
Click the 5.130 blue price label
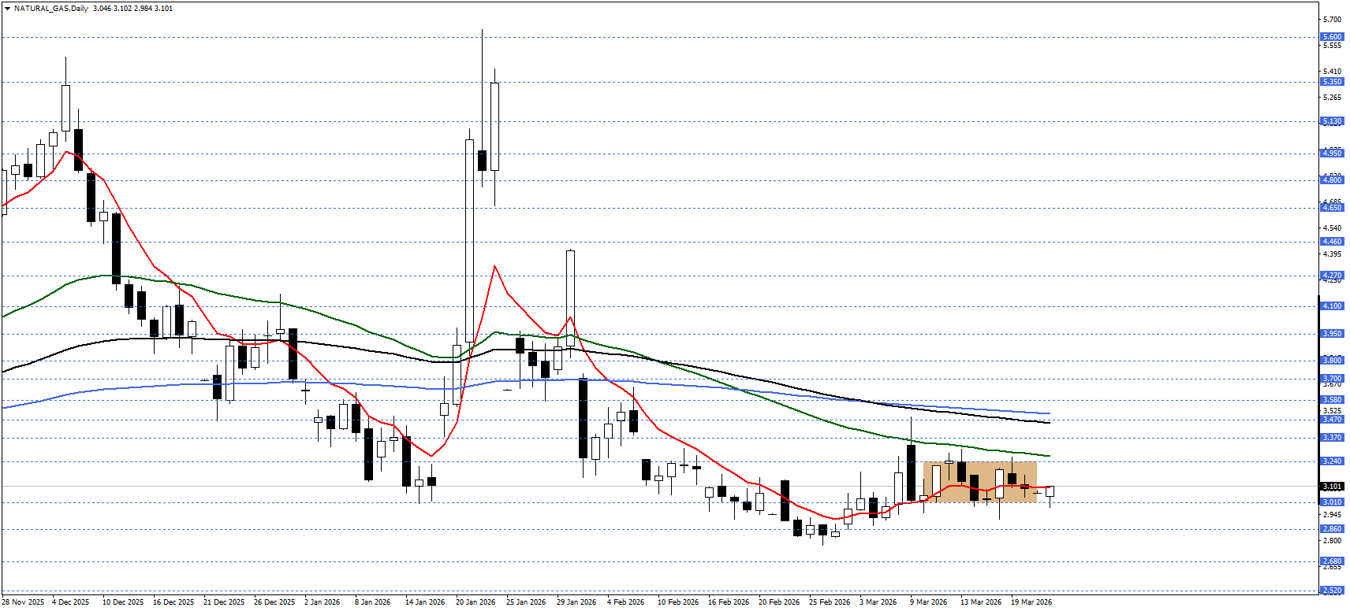1331,121
